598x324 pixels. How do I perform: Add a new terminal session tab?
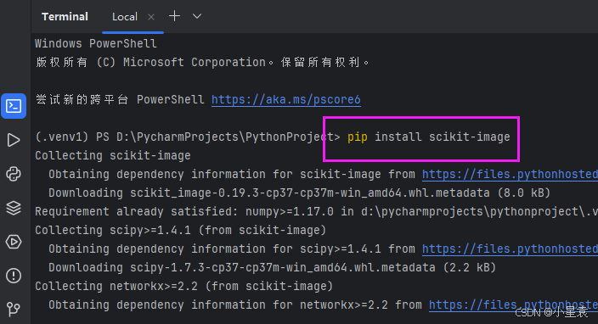(174, 16)
